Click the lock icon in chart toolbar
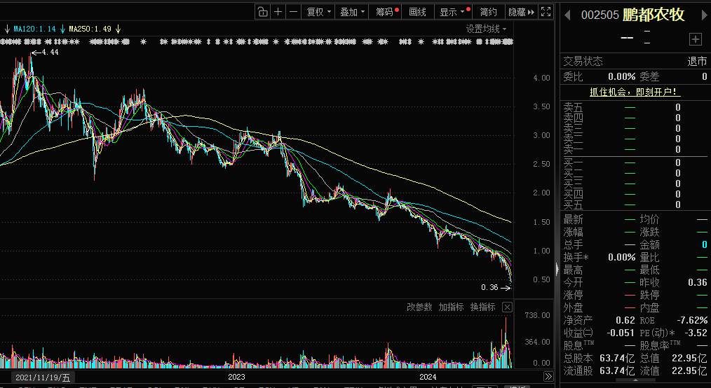The image size is (711, 388). pyautogui.click(x=262, y=12)
